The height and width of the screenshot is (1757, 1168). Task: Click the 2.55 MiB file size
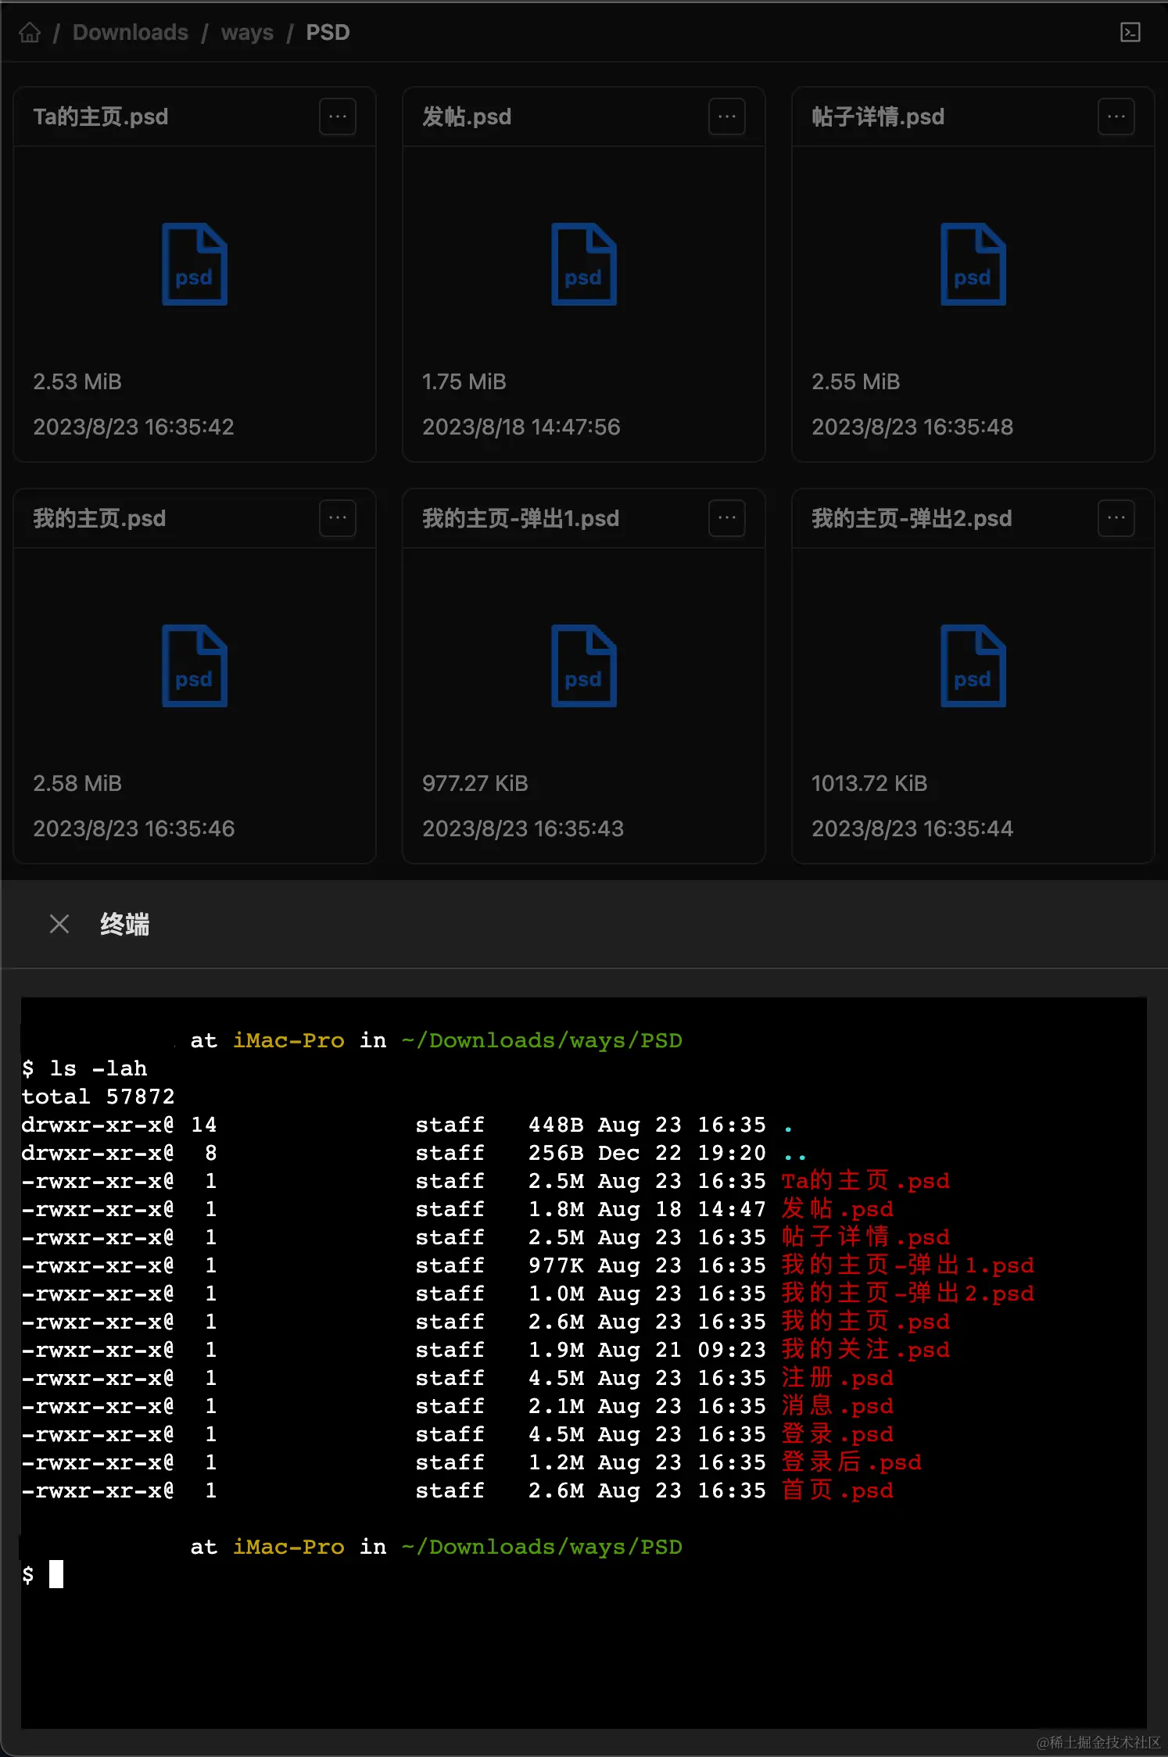856,381
